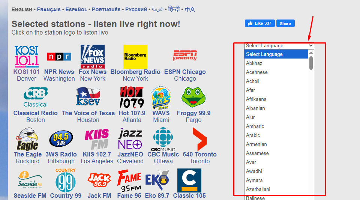Switch site to Chinese 中文

click(x=190, y=9)
